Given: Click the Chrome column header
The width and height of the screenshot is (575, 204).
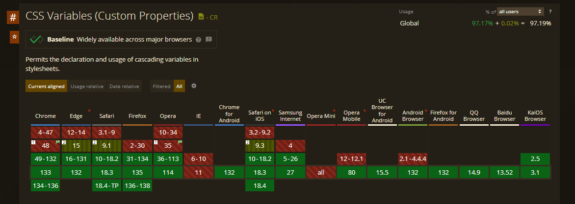Looking at the screenshot, I should (x=46, y=116).
